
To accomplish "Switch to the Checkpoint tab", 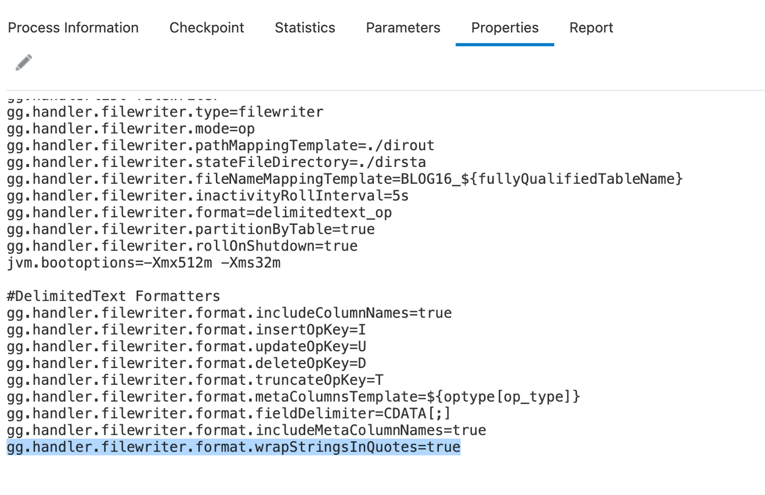I will tap(207, 28).
